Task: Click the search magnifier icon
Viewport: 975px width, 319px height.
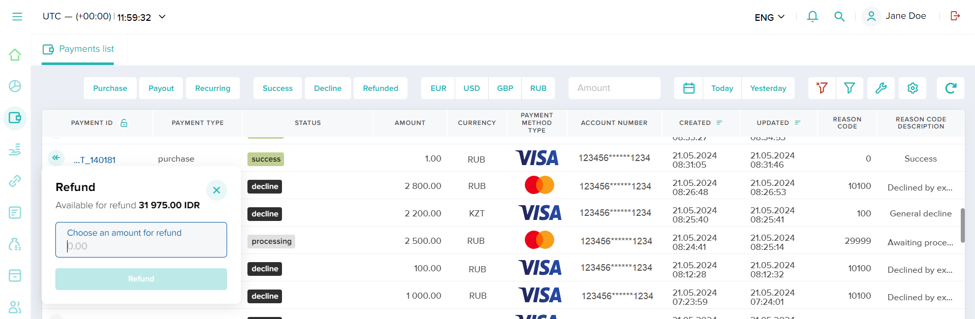Action: (839, 17)
